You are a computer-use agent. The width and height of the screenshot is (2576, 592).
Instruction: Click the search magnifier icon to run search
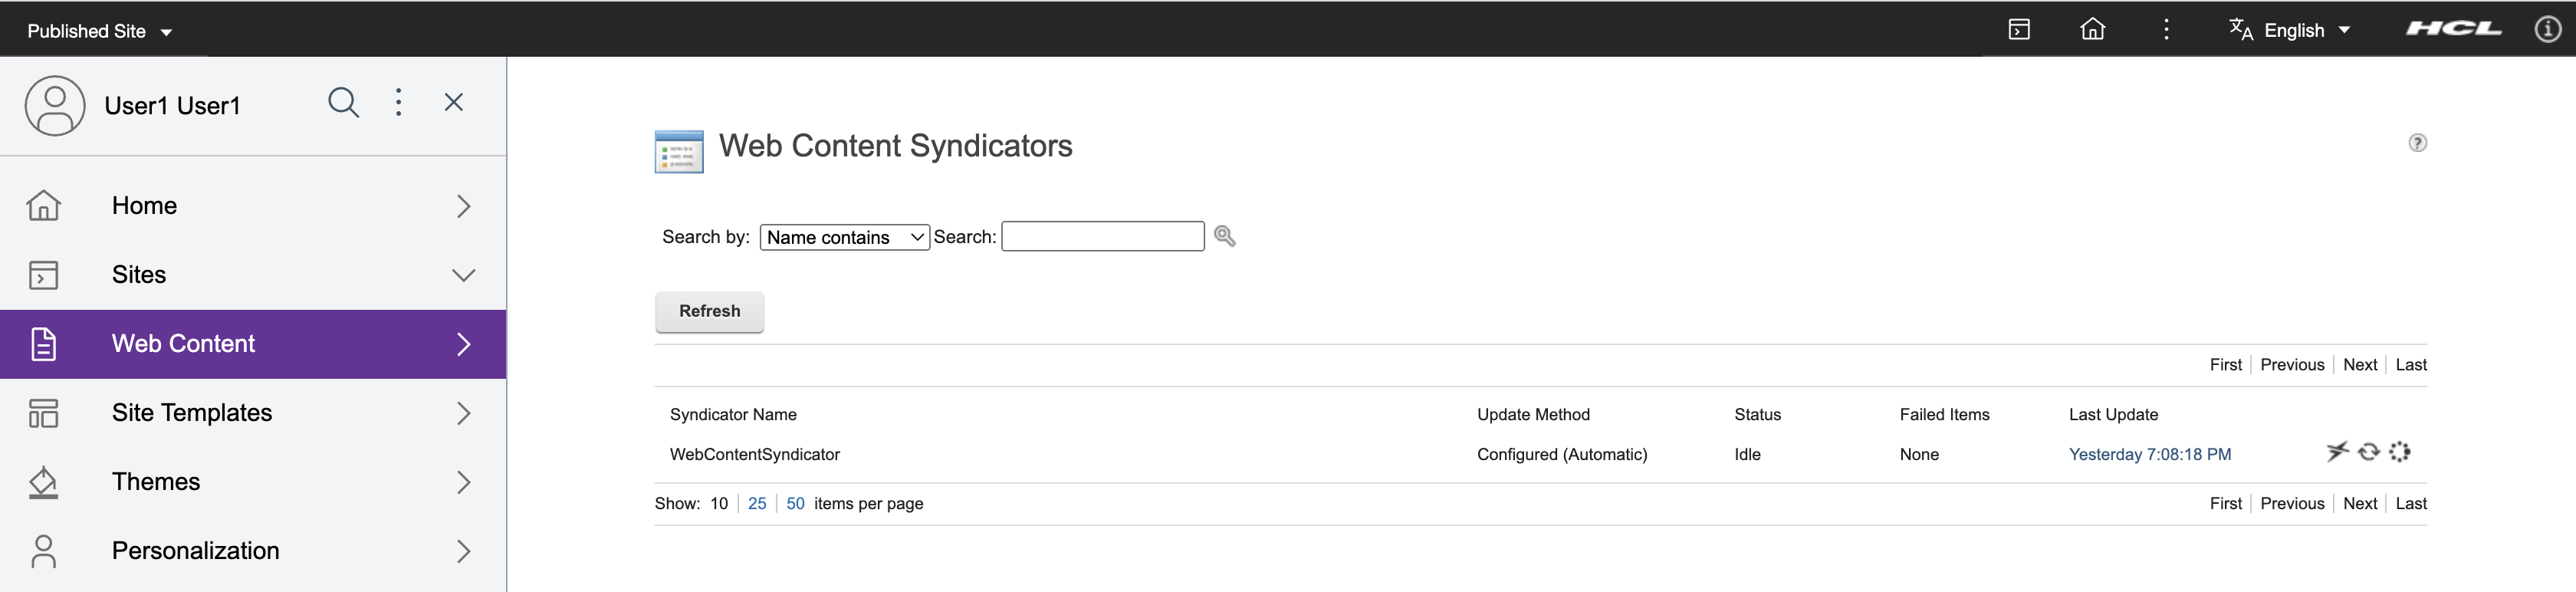(x=1225, y=236)
